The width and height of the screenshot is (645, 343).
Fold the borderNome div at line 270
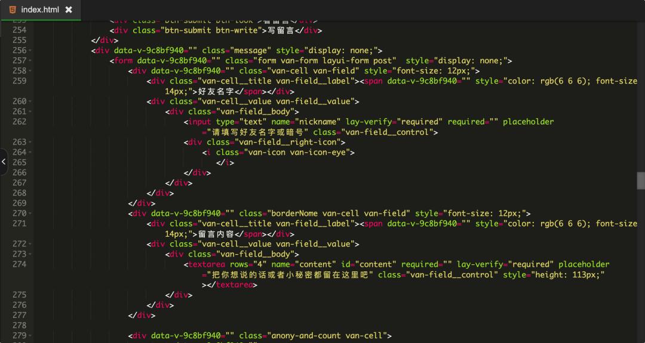[x=30, y=214]
